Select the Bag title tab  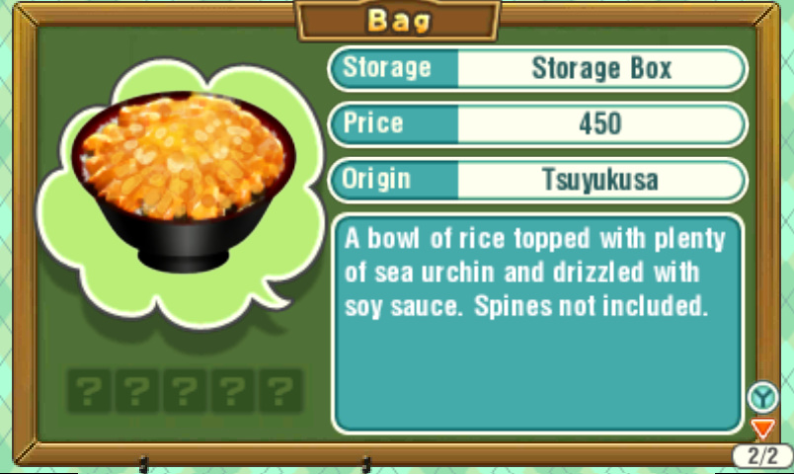(399, 21)
